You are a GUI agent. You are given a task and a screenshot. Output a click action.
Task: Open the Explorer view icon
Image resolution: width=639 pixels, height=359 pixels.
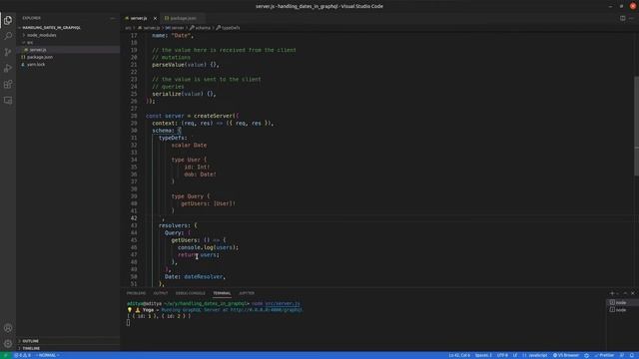8,20
